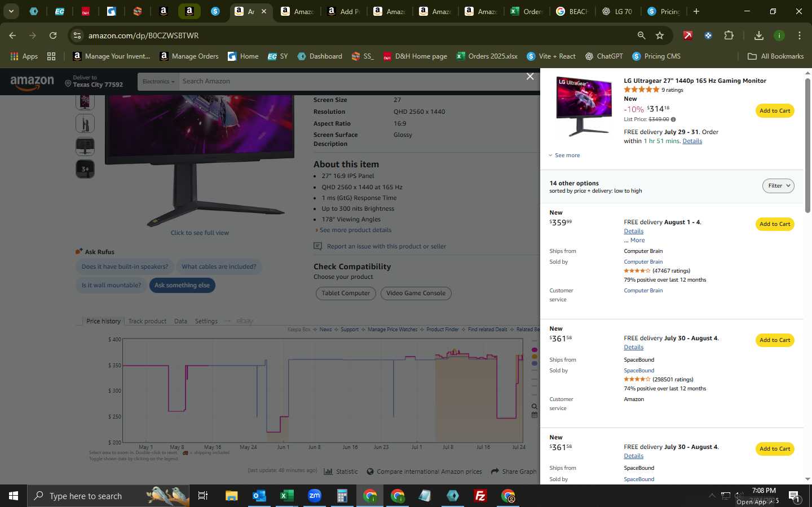Open Orders 2025.xlsx bookmark
This screenshot has height=507, width=812.
(x=487, y=56)
